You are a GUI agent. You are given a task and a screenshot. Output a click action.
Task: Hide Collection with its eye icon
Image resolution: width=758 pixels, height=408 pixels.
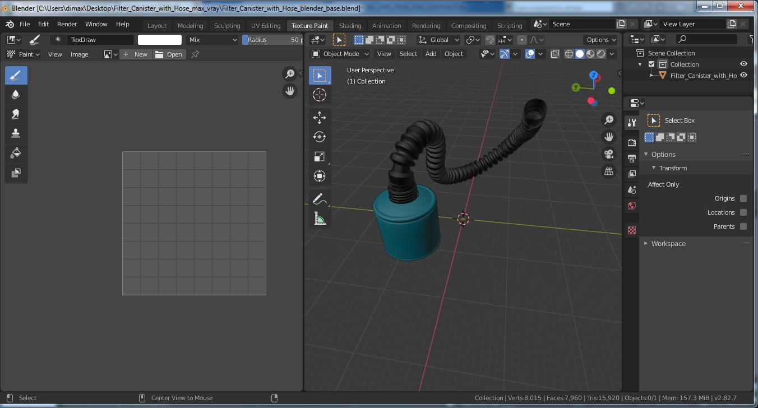click(744, 64)
